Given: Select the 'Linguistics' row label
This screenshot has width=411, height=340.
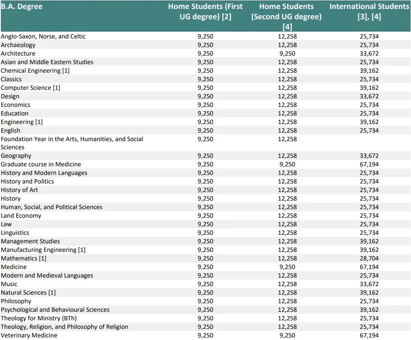Looking at the screenshot, I should (x=15, y=233).
